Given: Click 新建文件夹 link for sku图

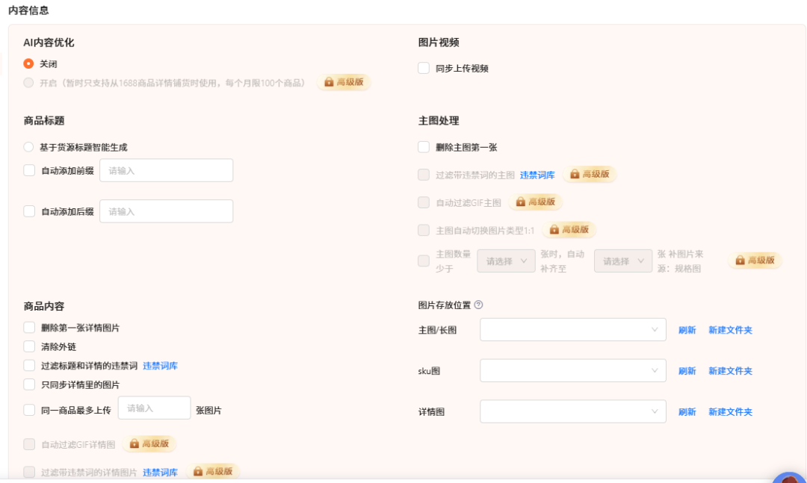Looking at the screenshot, I should [730, 371].
